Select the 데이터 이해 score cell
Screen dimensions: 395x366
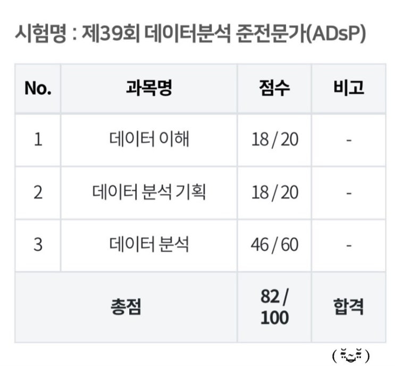coord(274,140)
